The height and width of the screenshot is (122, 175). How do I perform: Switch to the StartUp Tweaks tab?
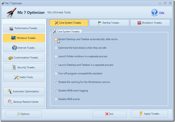pos(109,23)
